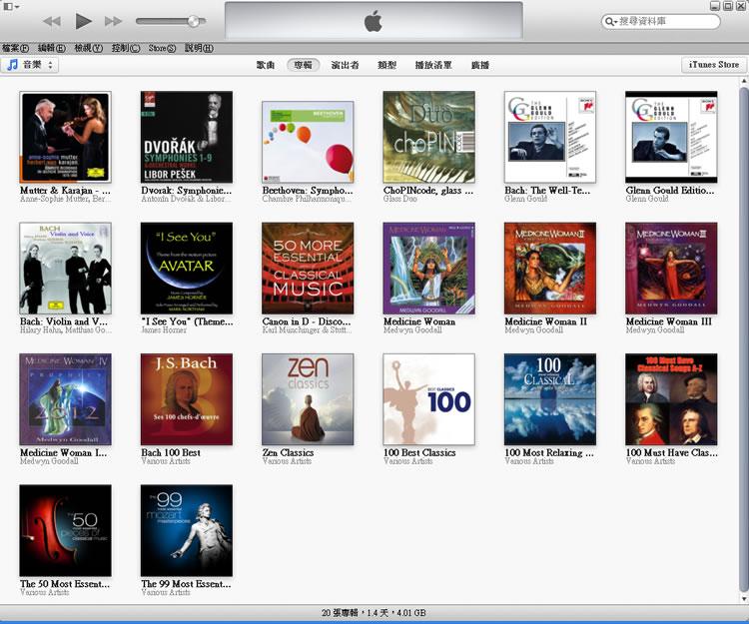Select the Beethoven Symphonies balloon cover
Screen dimensions: 749x624
point(309,142)
